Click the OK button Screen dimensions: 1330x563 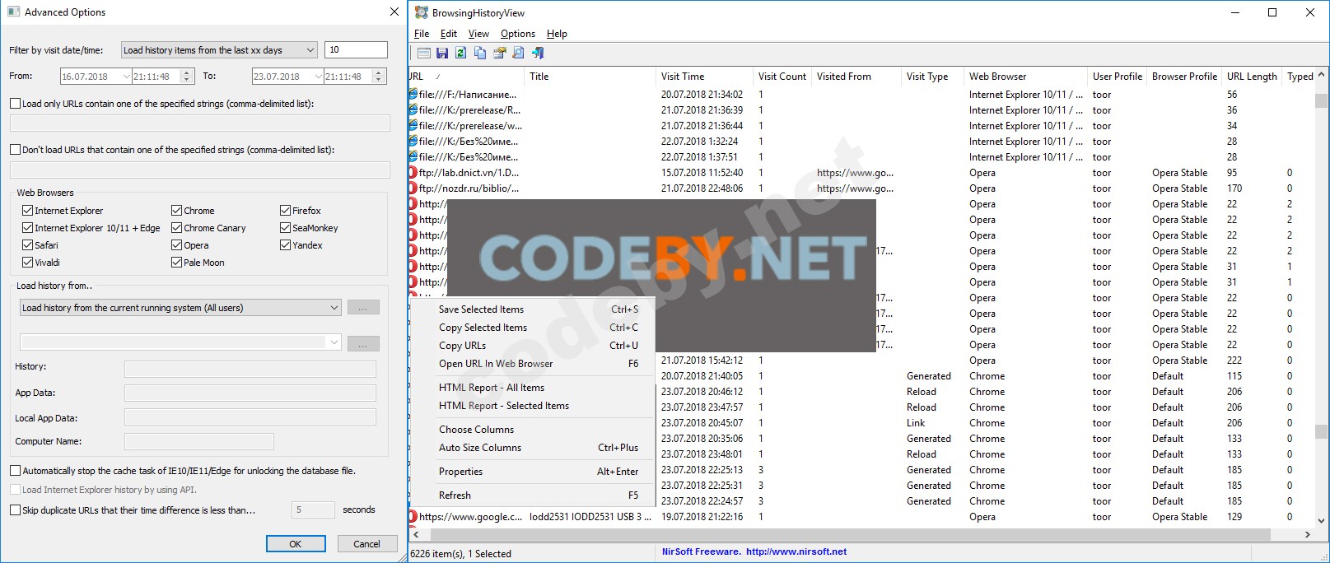click(296, 544)
